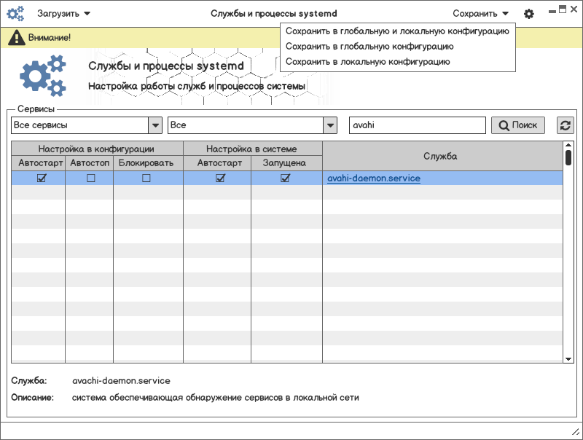Click the "Поиск" search button
Image resolution: width=583 pixels, height=440 pixels.
518,125
